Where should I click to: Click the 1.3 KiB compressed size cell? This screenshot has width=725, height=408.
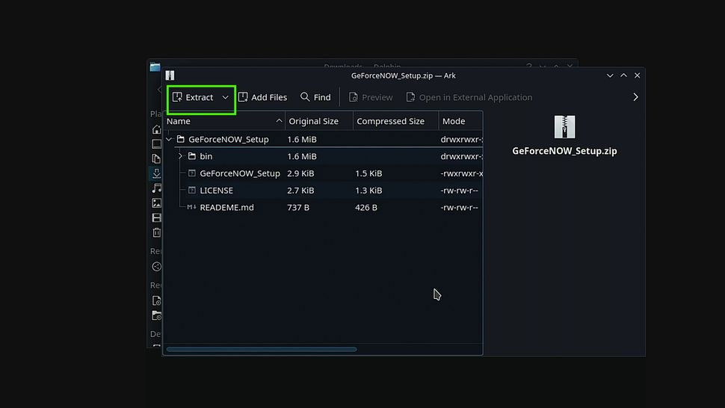pos(368,191)
